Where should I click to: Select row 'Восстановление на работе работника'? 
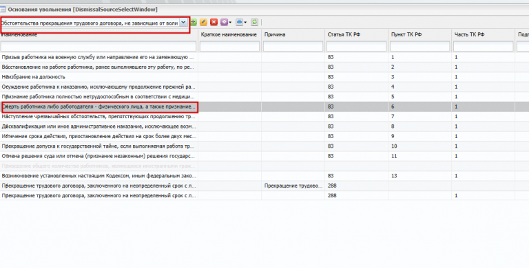click(x=264, y=67)
